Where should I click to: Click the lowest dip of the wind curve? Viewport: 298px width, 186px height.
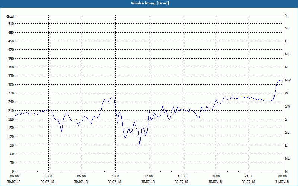click(x=140, y=146)
